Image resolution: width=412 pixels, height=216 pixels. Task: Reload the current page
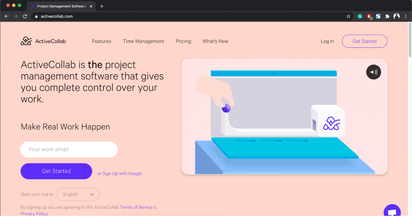pyautogui.click(x=25, y=16)
